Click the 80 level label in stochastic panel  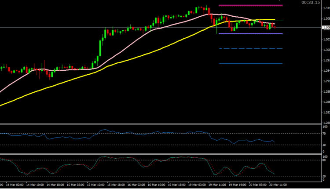pyautogui.click(x=324, y=160)
